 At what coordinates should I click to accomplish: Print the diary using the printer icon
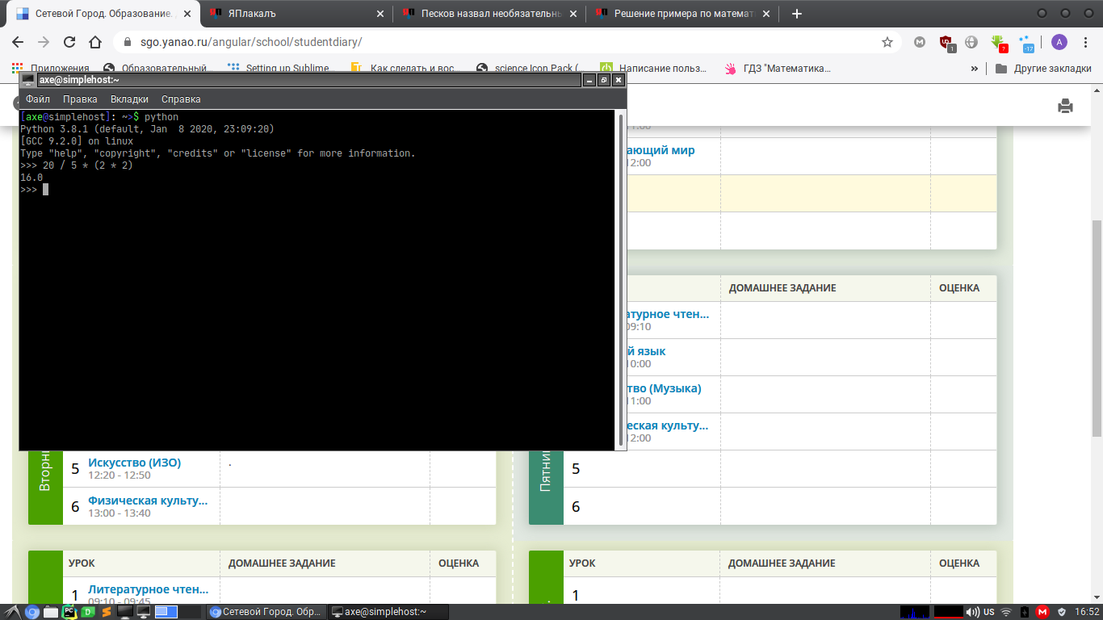(1065, 106)
